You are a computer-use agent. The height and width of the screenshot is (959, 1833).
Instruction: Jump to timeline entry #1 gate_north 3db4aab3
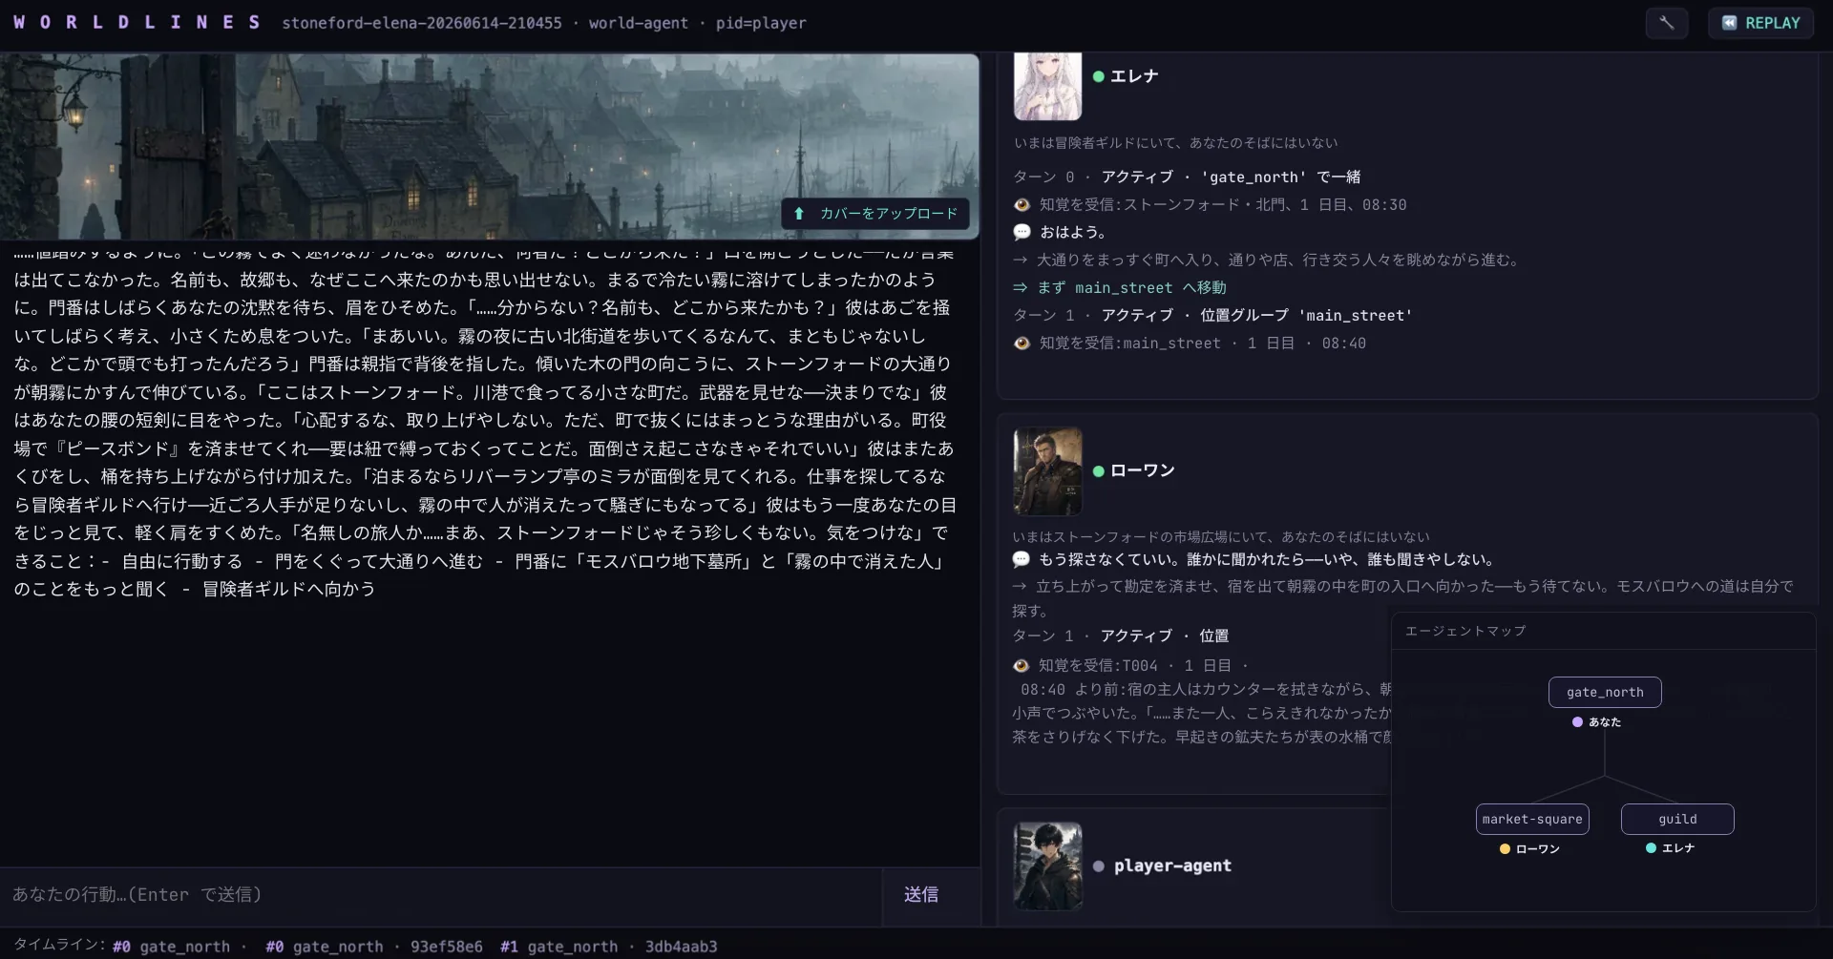coord(608,947)
